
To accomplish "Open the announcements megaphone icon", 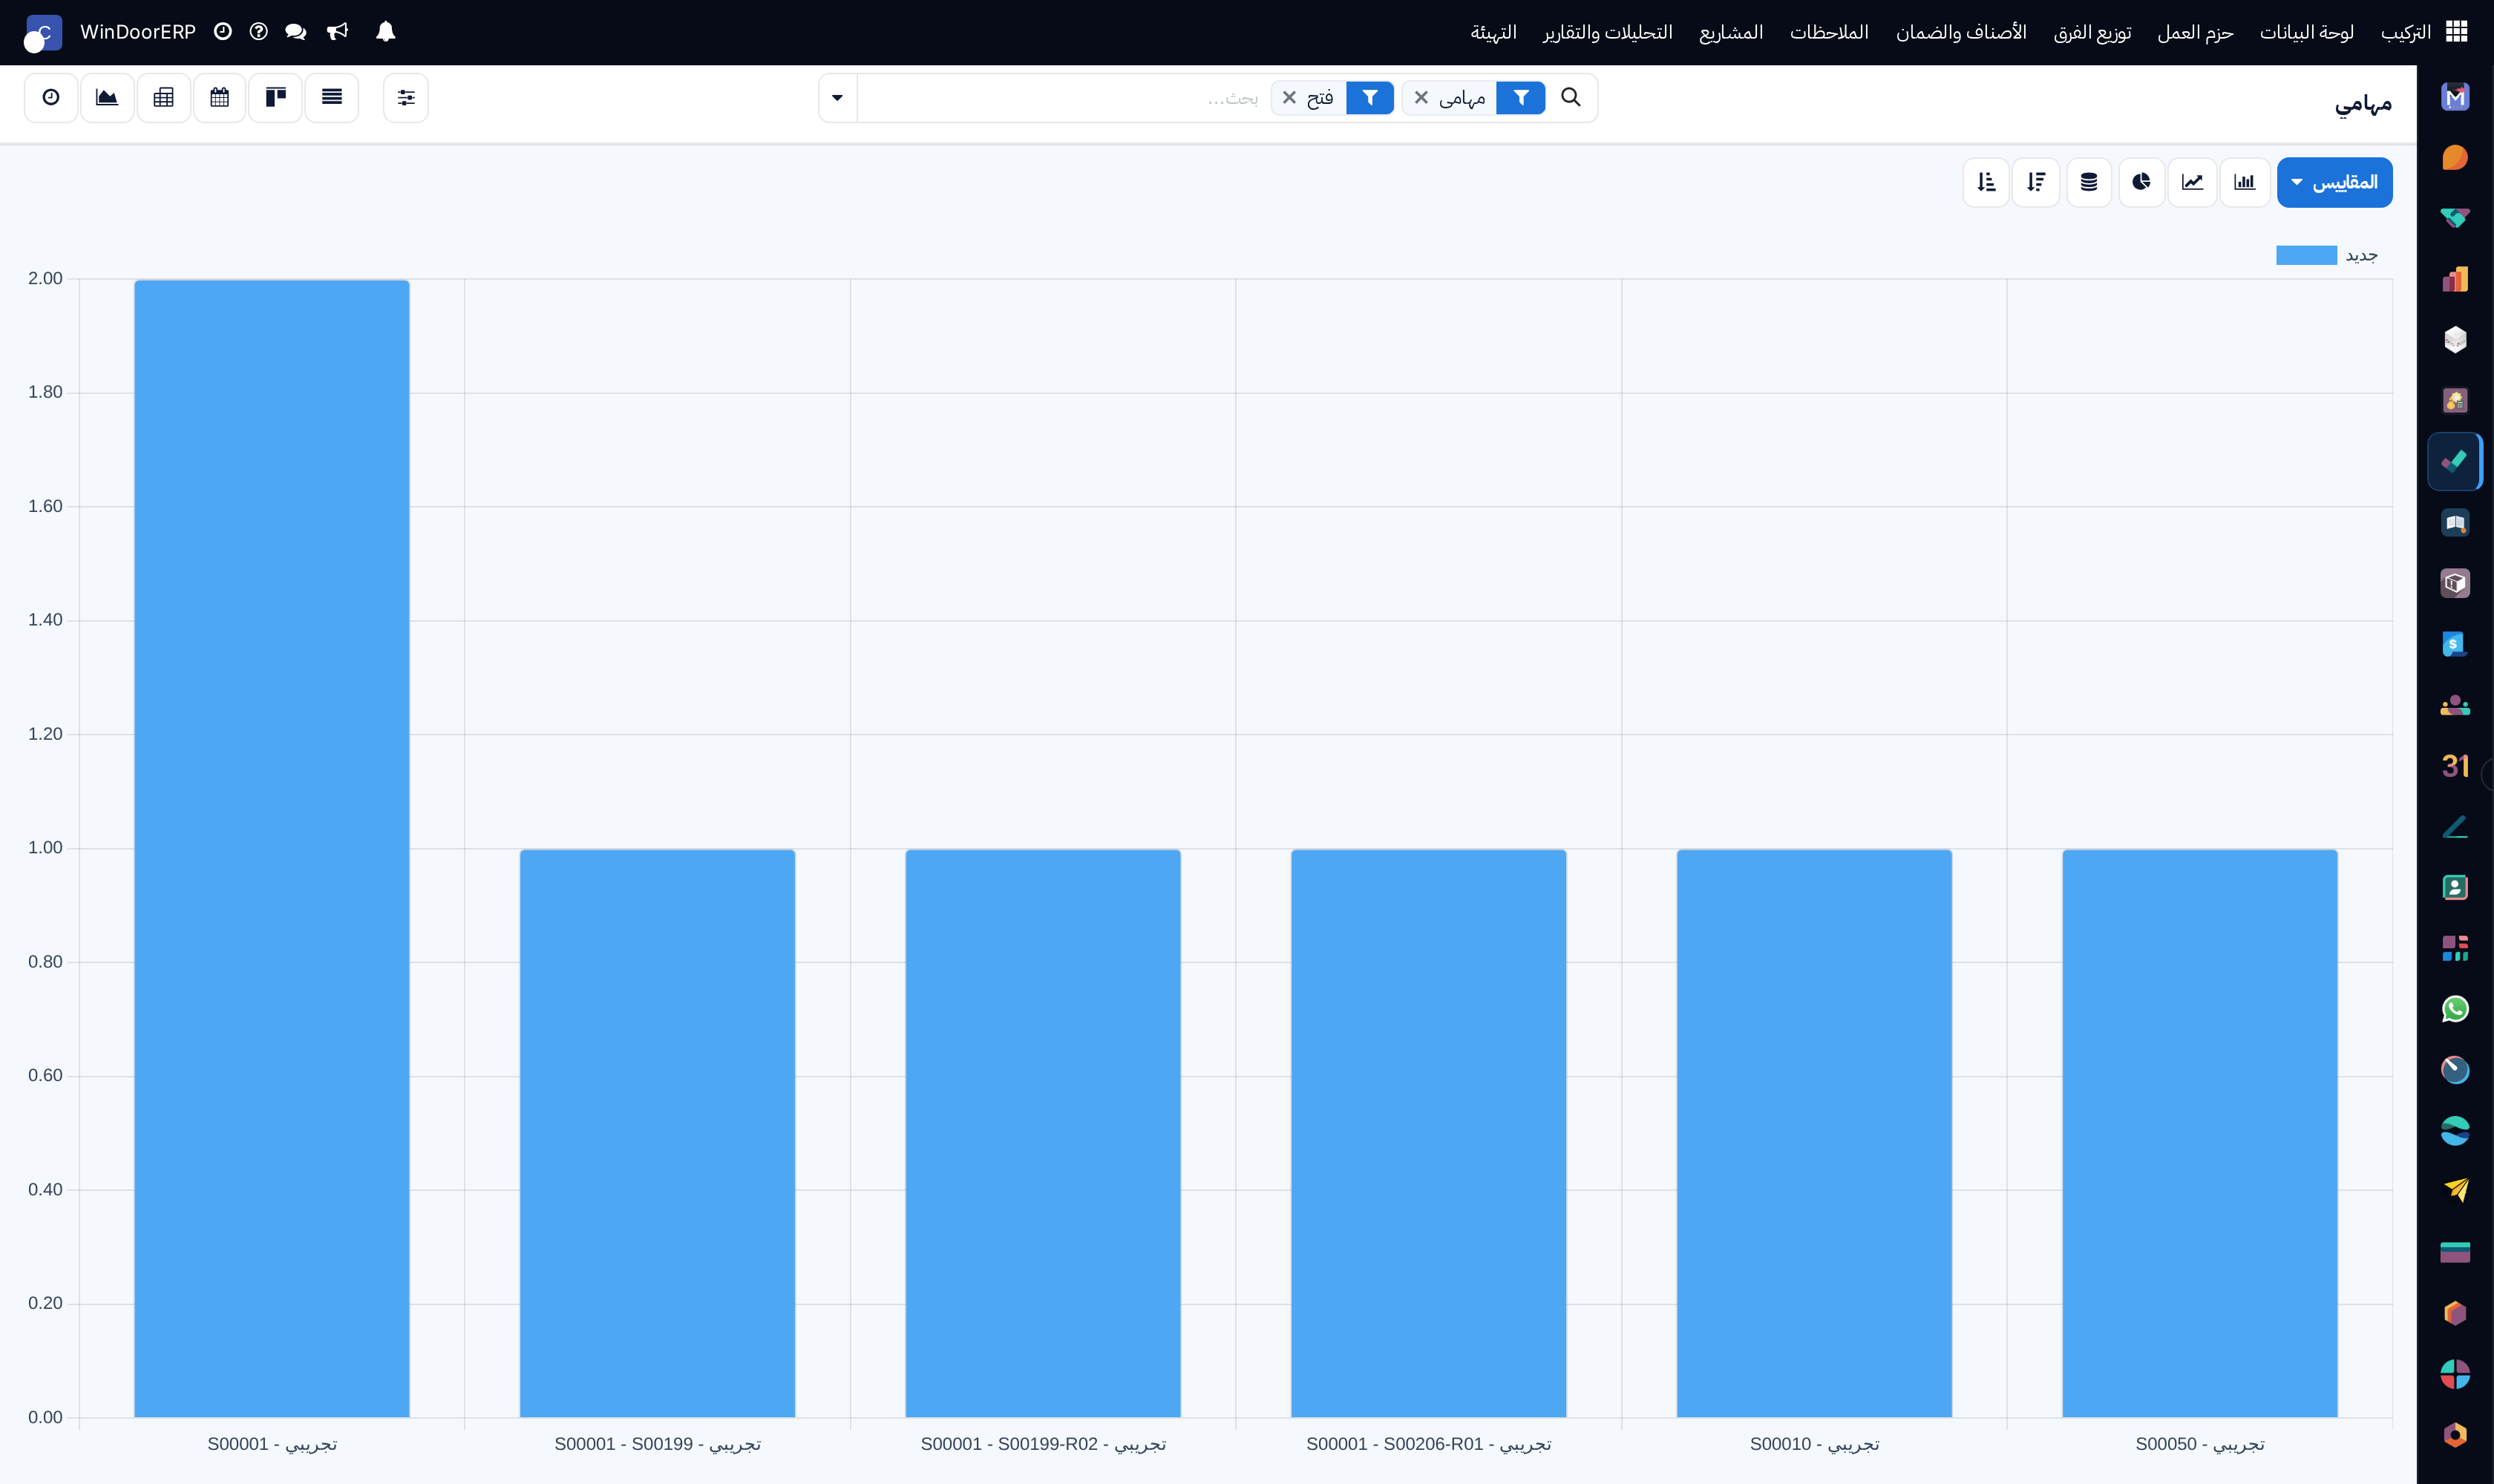I will (x=337, y=32).
